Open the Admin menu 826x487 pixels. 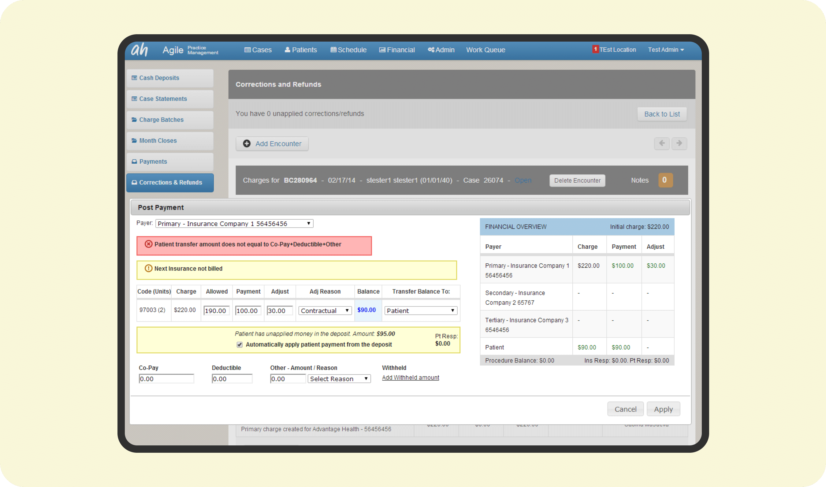[441, 50]
